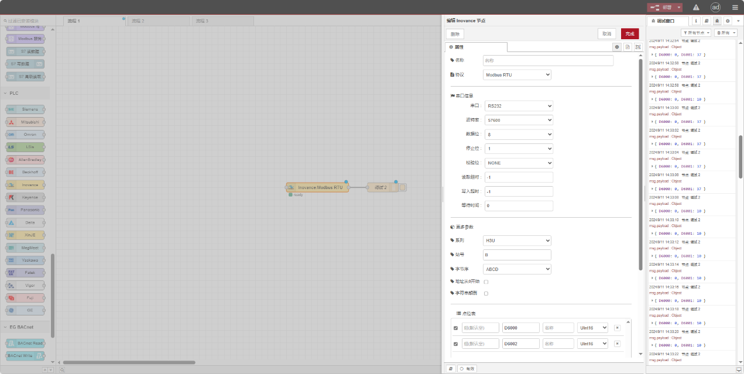Open the help book sidebar icon
744x374 pixels.
(x=707, y=21)
